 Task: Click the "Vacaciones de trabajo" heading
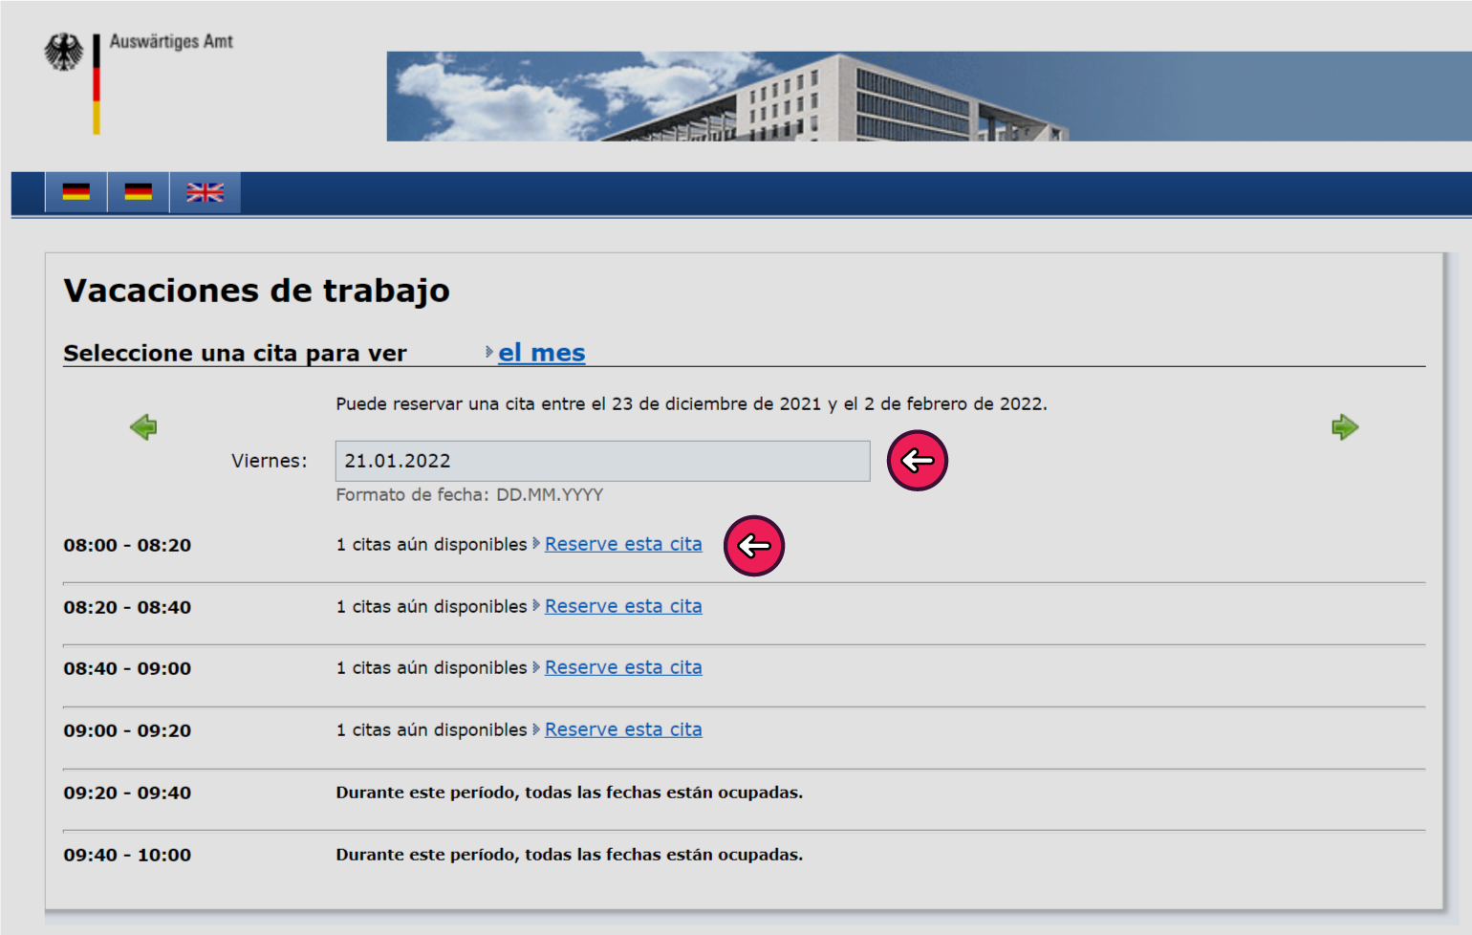[x=256, y=291]
